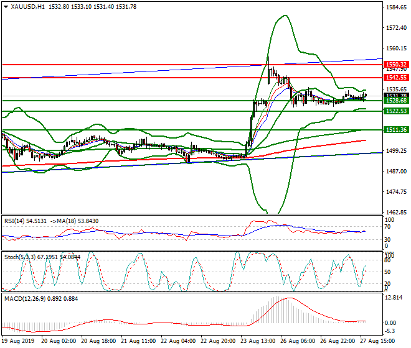Click OHLC values 1532.80 1533.10 1531.40 1531.78
The height and width of the screenshot is (348, 411).
[93, 7]
